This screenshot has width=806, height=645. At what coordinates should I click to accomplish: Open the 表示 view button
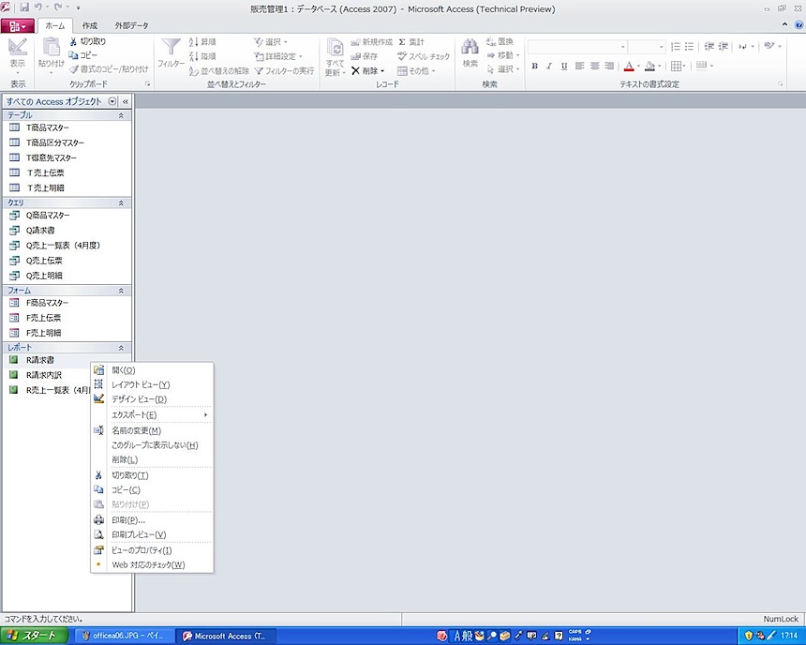tap(18, 54)
